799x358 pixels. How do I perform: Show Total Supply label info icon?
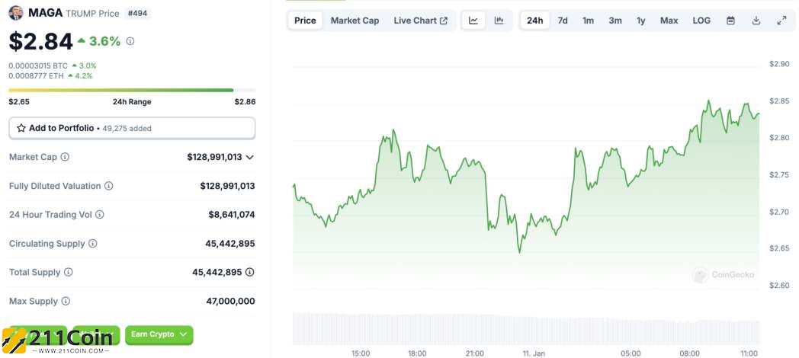tap(68, 273)
